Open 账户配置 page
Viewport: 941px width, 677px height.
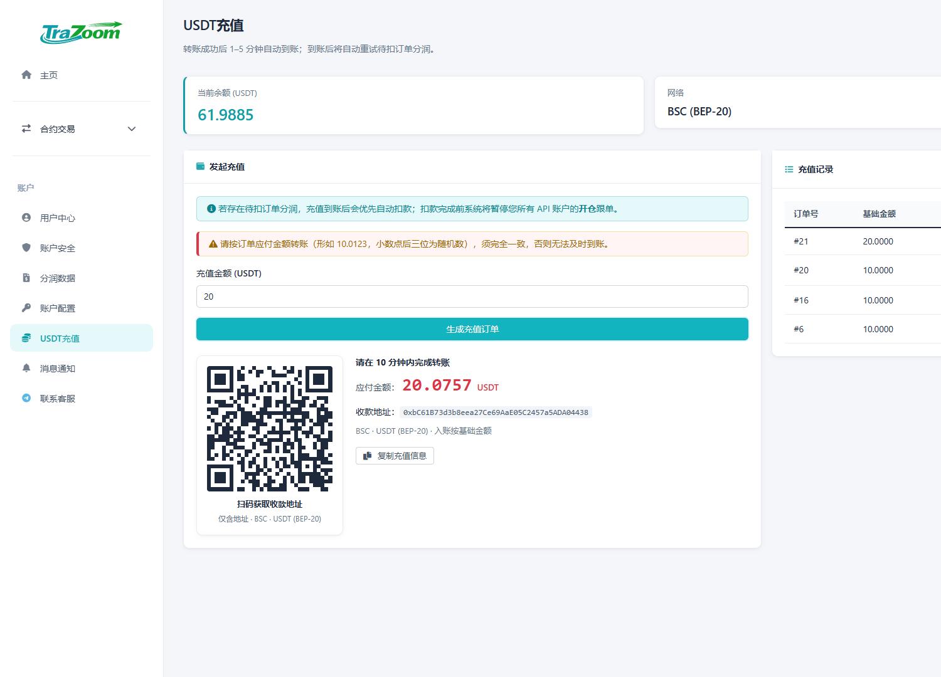[82, 308]
